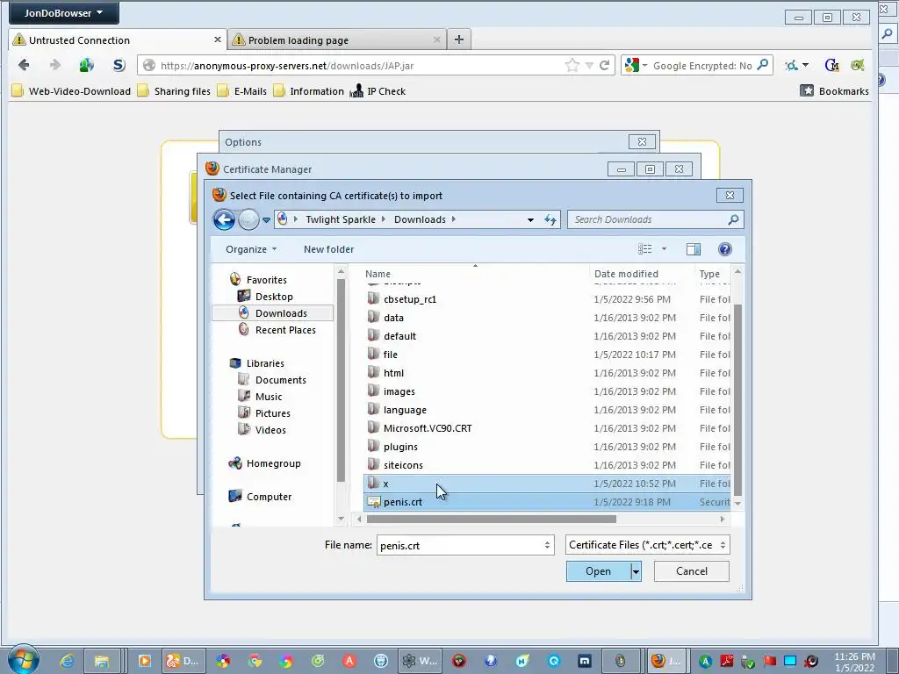Click the Cancel button
Viewport: 899px width, 674px height.
pos(692,570)
